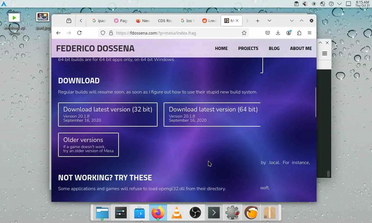Open the extensions puzzle icon
This screenshot has height=223, width=372.
[x=299, y=33]
